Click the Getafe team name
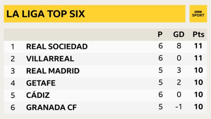 tap(41, 83)
